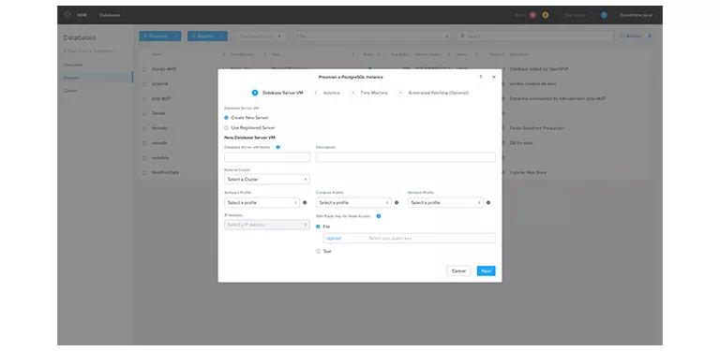The width and height of the screenshot is (720, 351).
Task: Select the Use Registered Server radio button
Action: pos(226,128)
